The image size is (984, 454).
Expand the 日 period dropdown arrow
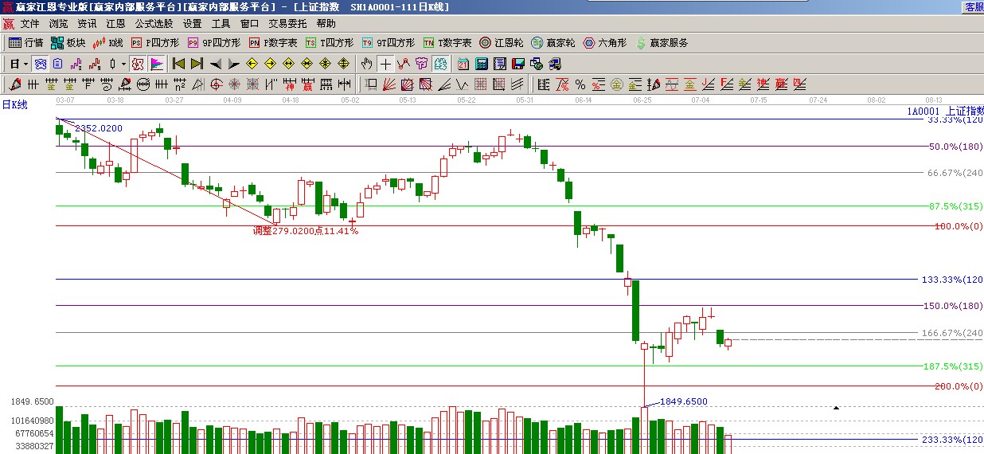(x=26, y=64)
